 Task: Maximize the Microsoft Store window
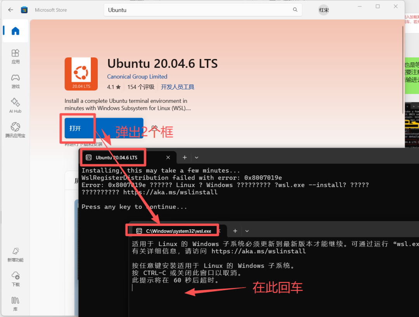377,6
